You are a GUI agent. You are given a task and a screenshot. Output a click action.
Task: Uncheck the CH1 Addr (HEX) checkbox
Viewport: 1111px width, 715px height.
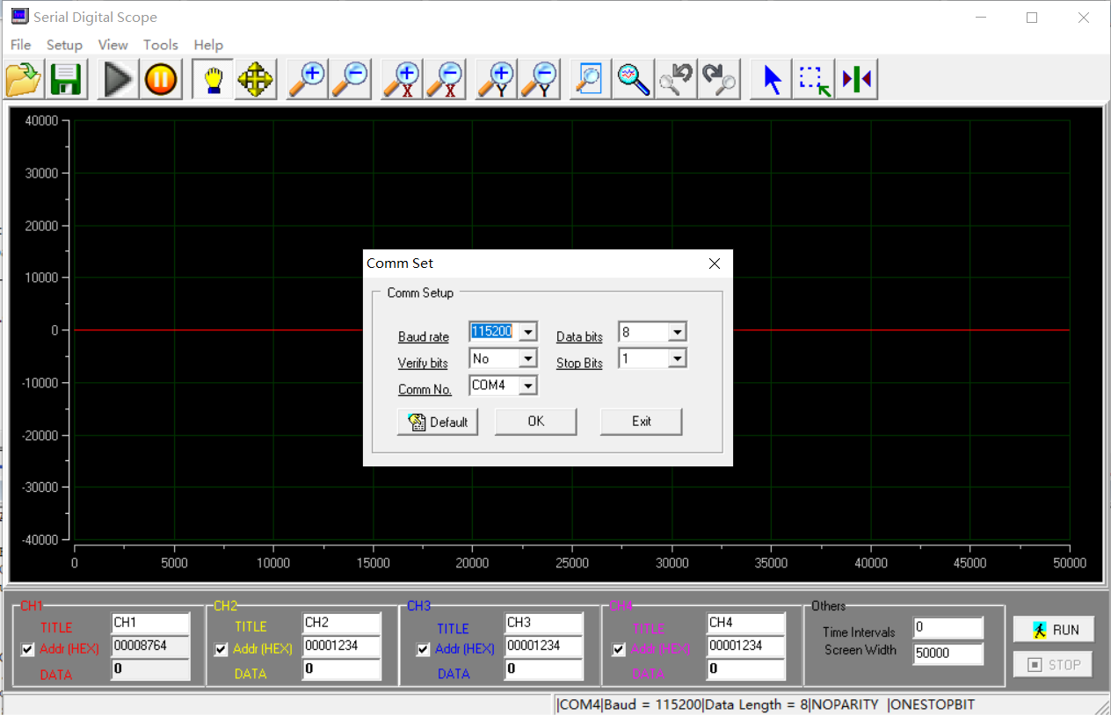pyautogui.click(x=28, y=650)
